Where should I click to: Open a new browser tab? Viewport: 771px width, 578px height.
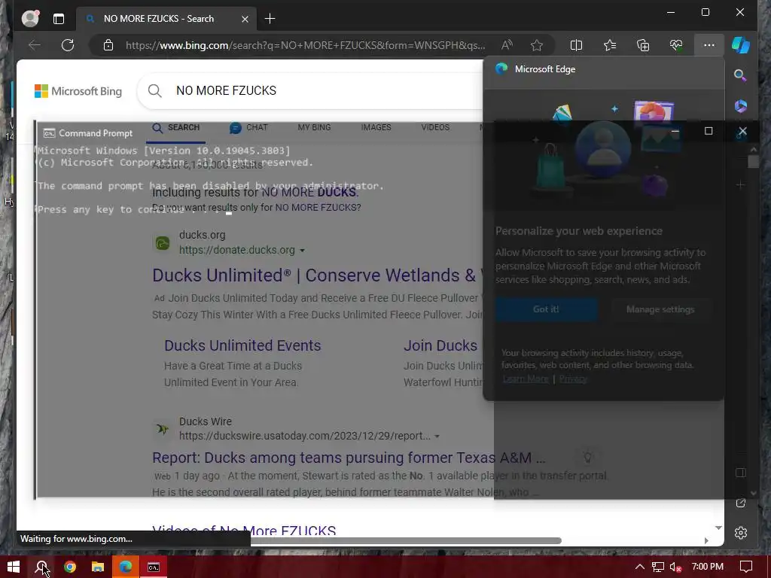click(x=270, y=19)
